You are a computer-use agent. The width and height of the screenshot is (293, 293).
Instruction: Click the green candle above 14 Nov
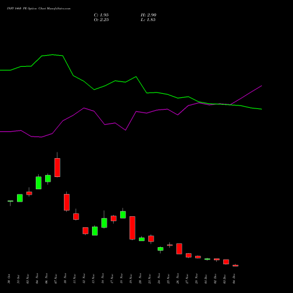104,223
